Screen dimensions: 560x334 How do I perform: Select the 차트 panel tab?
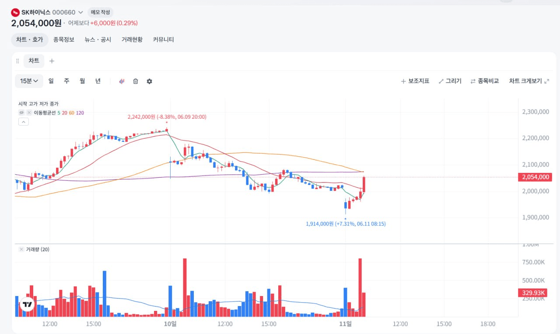pyautogui.click(x=34, y=61)
